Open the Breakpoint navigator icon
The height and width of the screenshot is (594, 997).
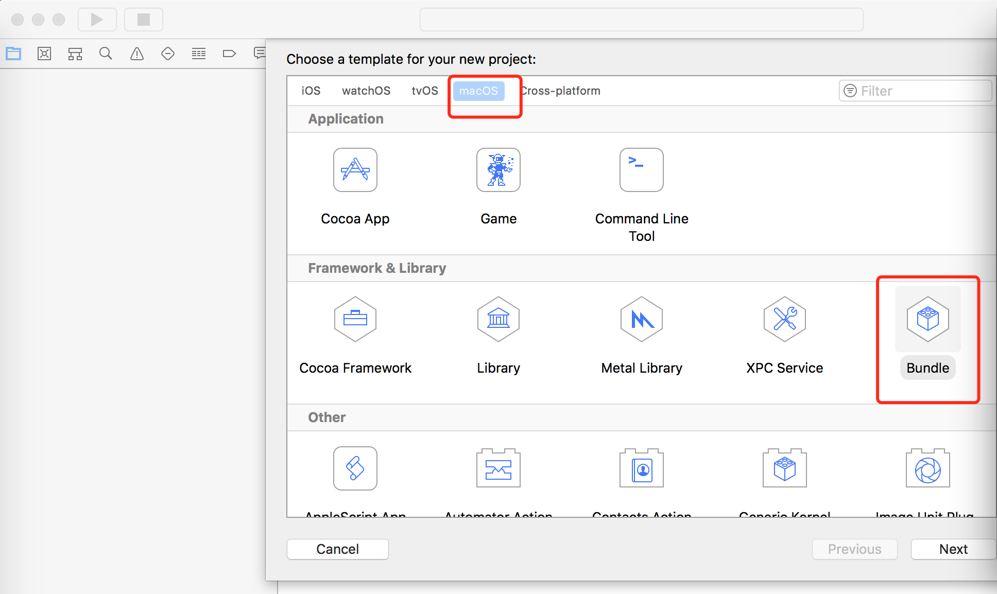[x=229, y=54]
